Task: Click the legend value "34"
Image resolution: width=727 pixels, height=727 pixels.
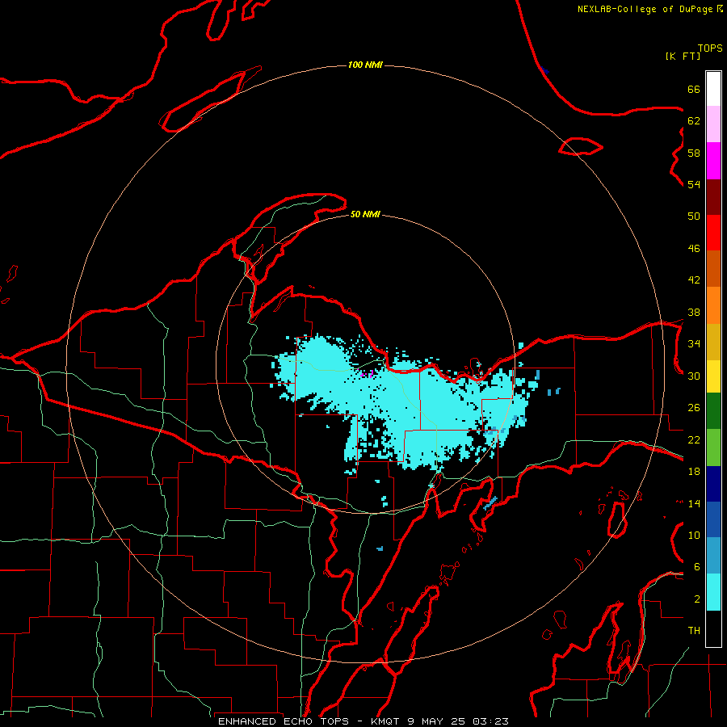Action: (x=694, y=344)
